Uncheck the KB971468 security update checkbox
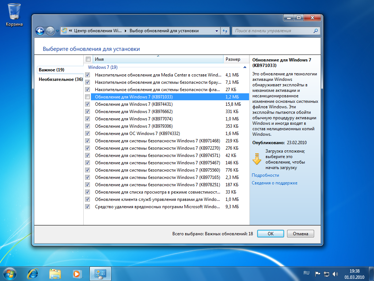This screenshot has width=374, height=281. click(88, 141)
